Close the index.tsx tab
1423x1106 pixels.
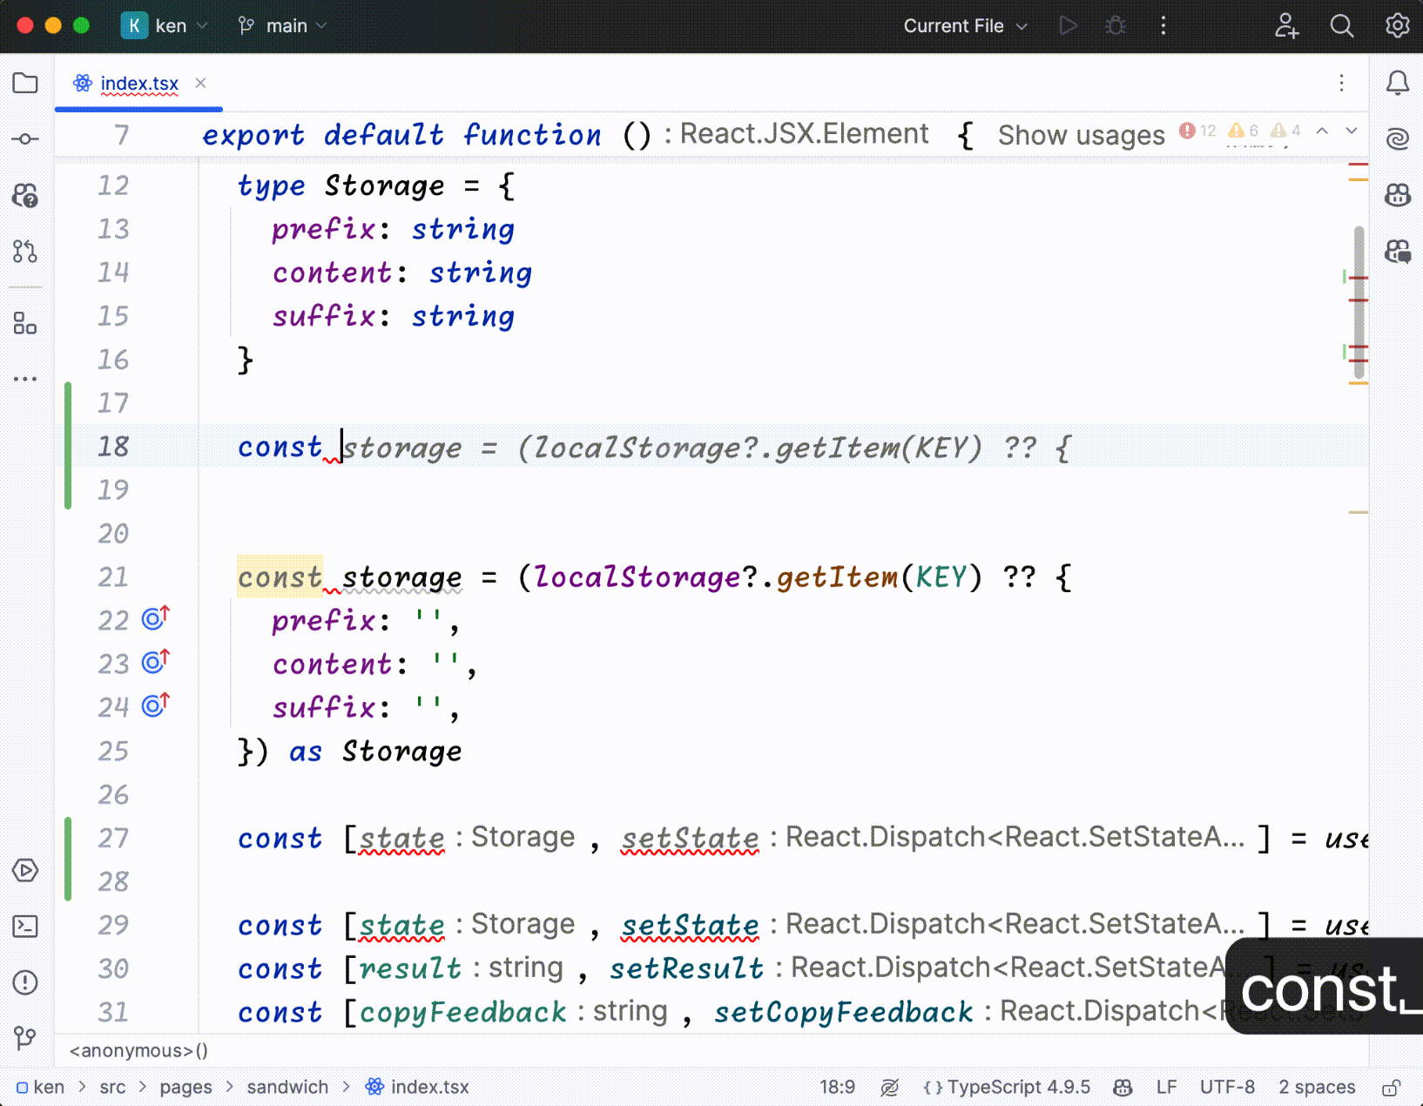tap(200, 83)
